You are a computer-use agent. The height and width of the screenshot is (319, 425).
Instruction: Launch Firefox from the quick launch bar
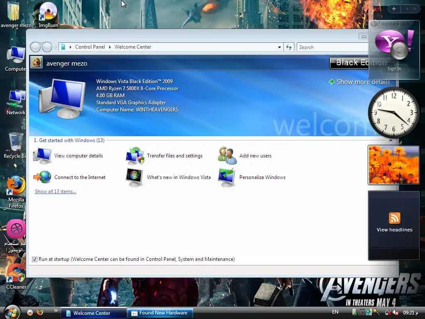(x=40, y=312)
